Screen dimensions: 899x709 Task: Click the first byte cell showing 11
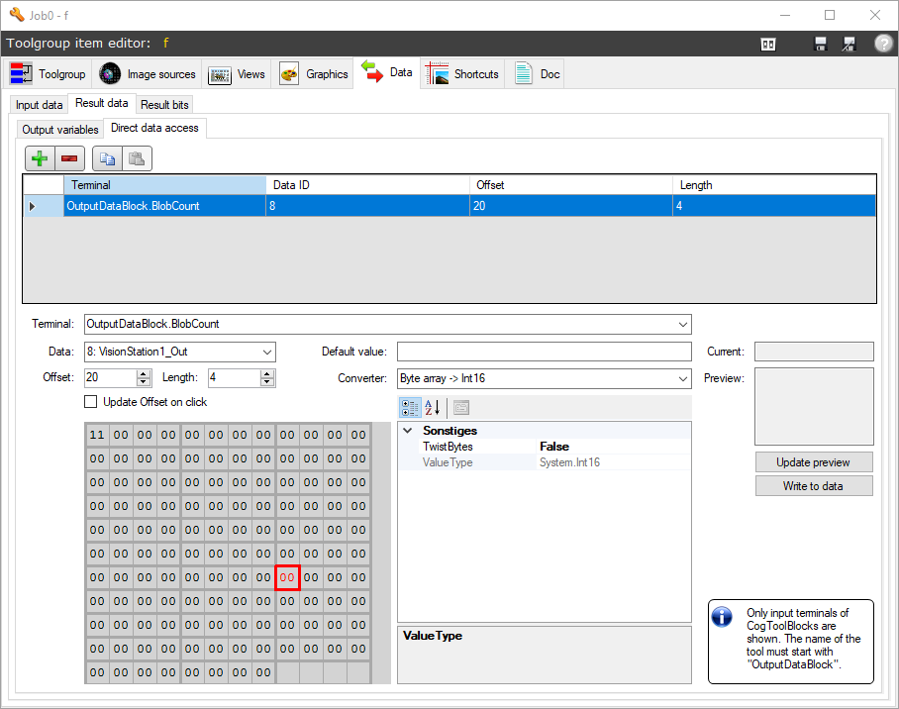[x=97, y=435]
